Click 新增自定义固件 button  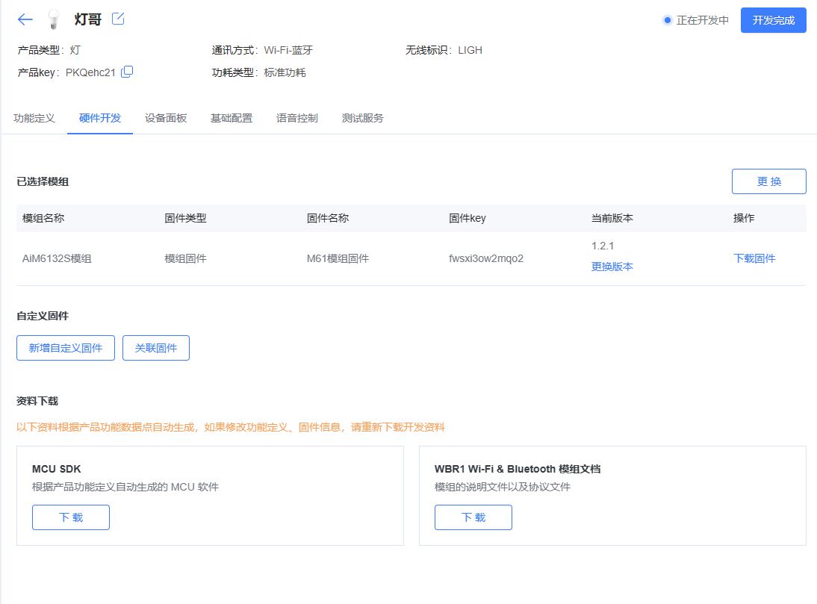click(x=66, y=348)
